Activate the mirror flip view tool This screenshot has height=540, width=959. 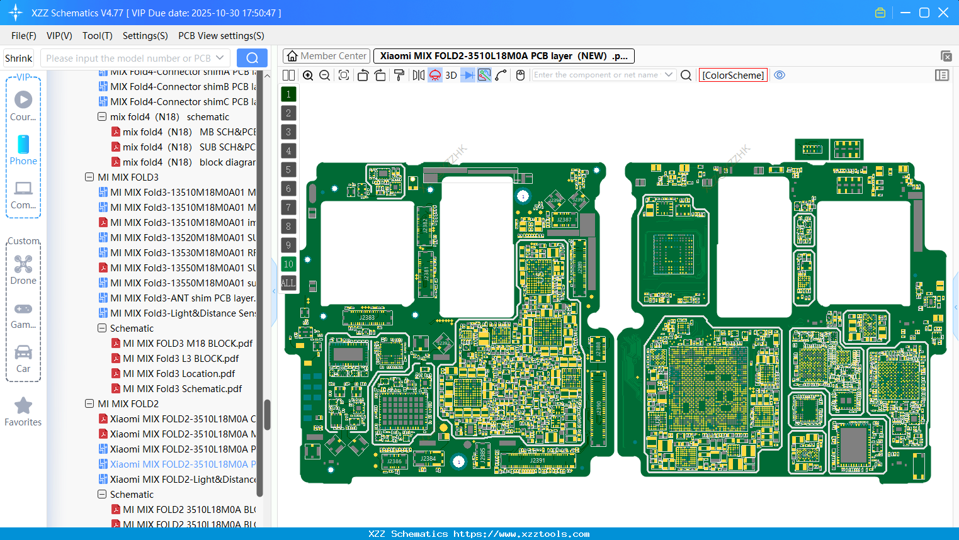point(419,75)
